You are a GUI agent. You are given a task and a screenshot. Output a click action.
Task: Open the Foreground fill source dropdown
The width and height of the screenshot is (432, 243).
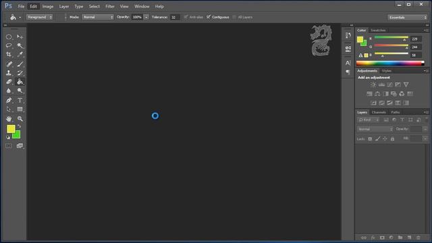click(39, 17)
